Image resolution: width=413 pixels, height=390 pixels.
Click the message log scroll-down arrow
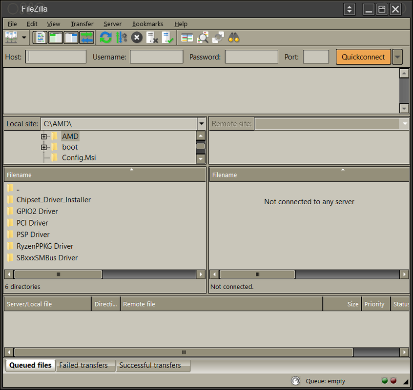(404, 108)
